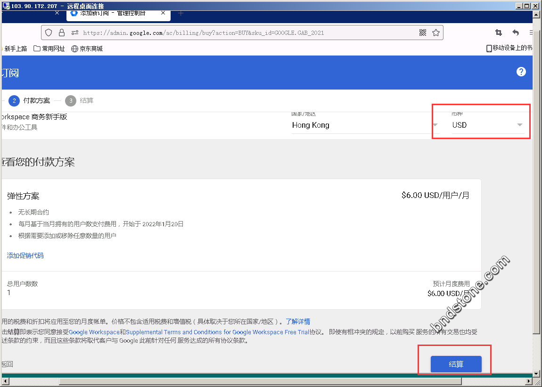The width and height of the screenshot is (542, 387).
Task: Click the address bar URL field
Action: tap(242, 33)
